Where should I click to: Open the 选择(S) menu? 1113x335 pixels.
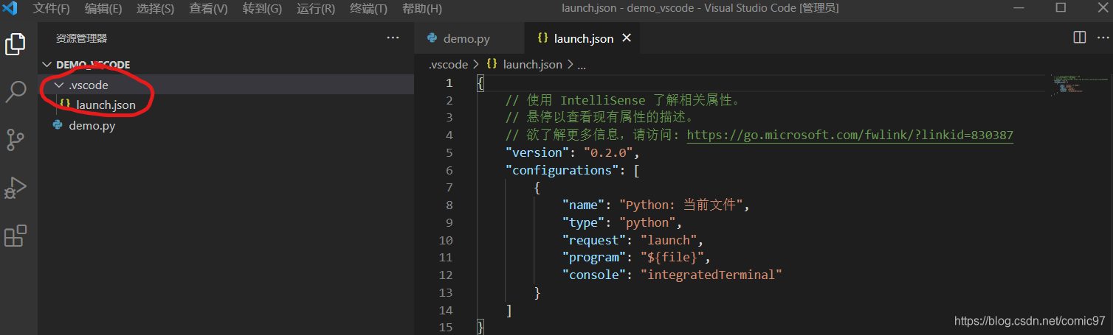click(156, 9)
